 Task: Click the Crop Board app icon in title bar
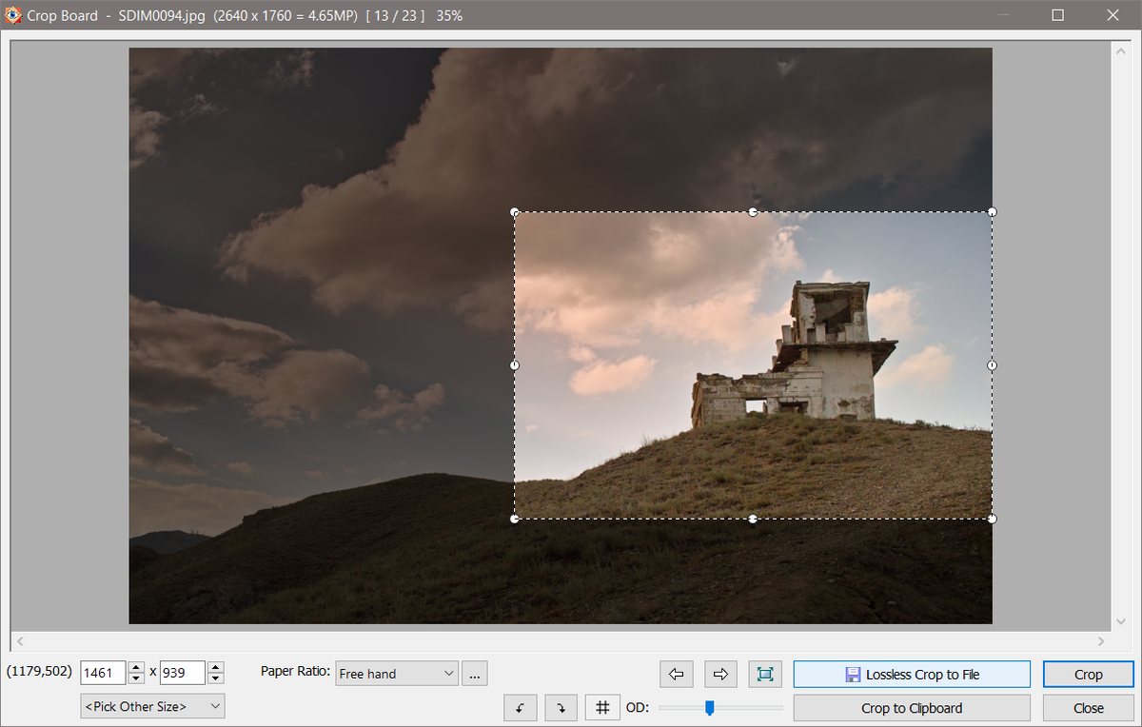click(13, 15)
